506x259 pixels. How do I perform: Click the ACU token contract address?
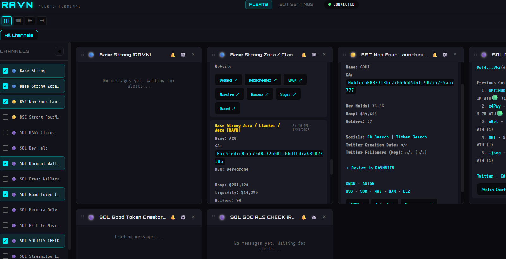coord(269,154)
